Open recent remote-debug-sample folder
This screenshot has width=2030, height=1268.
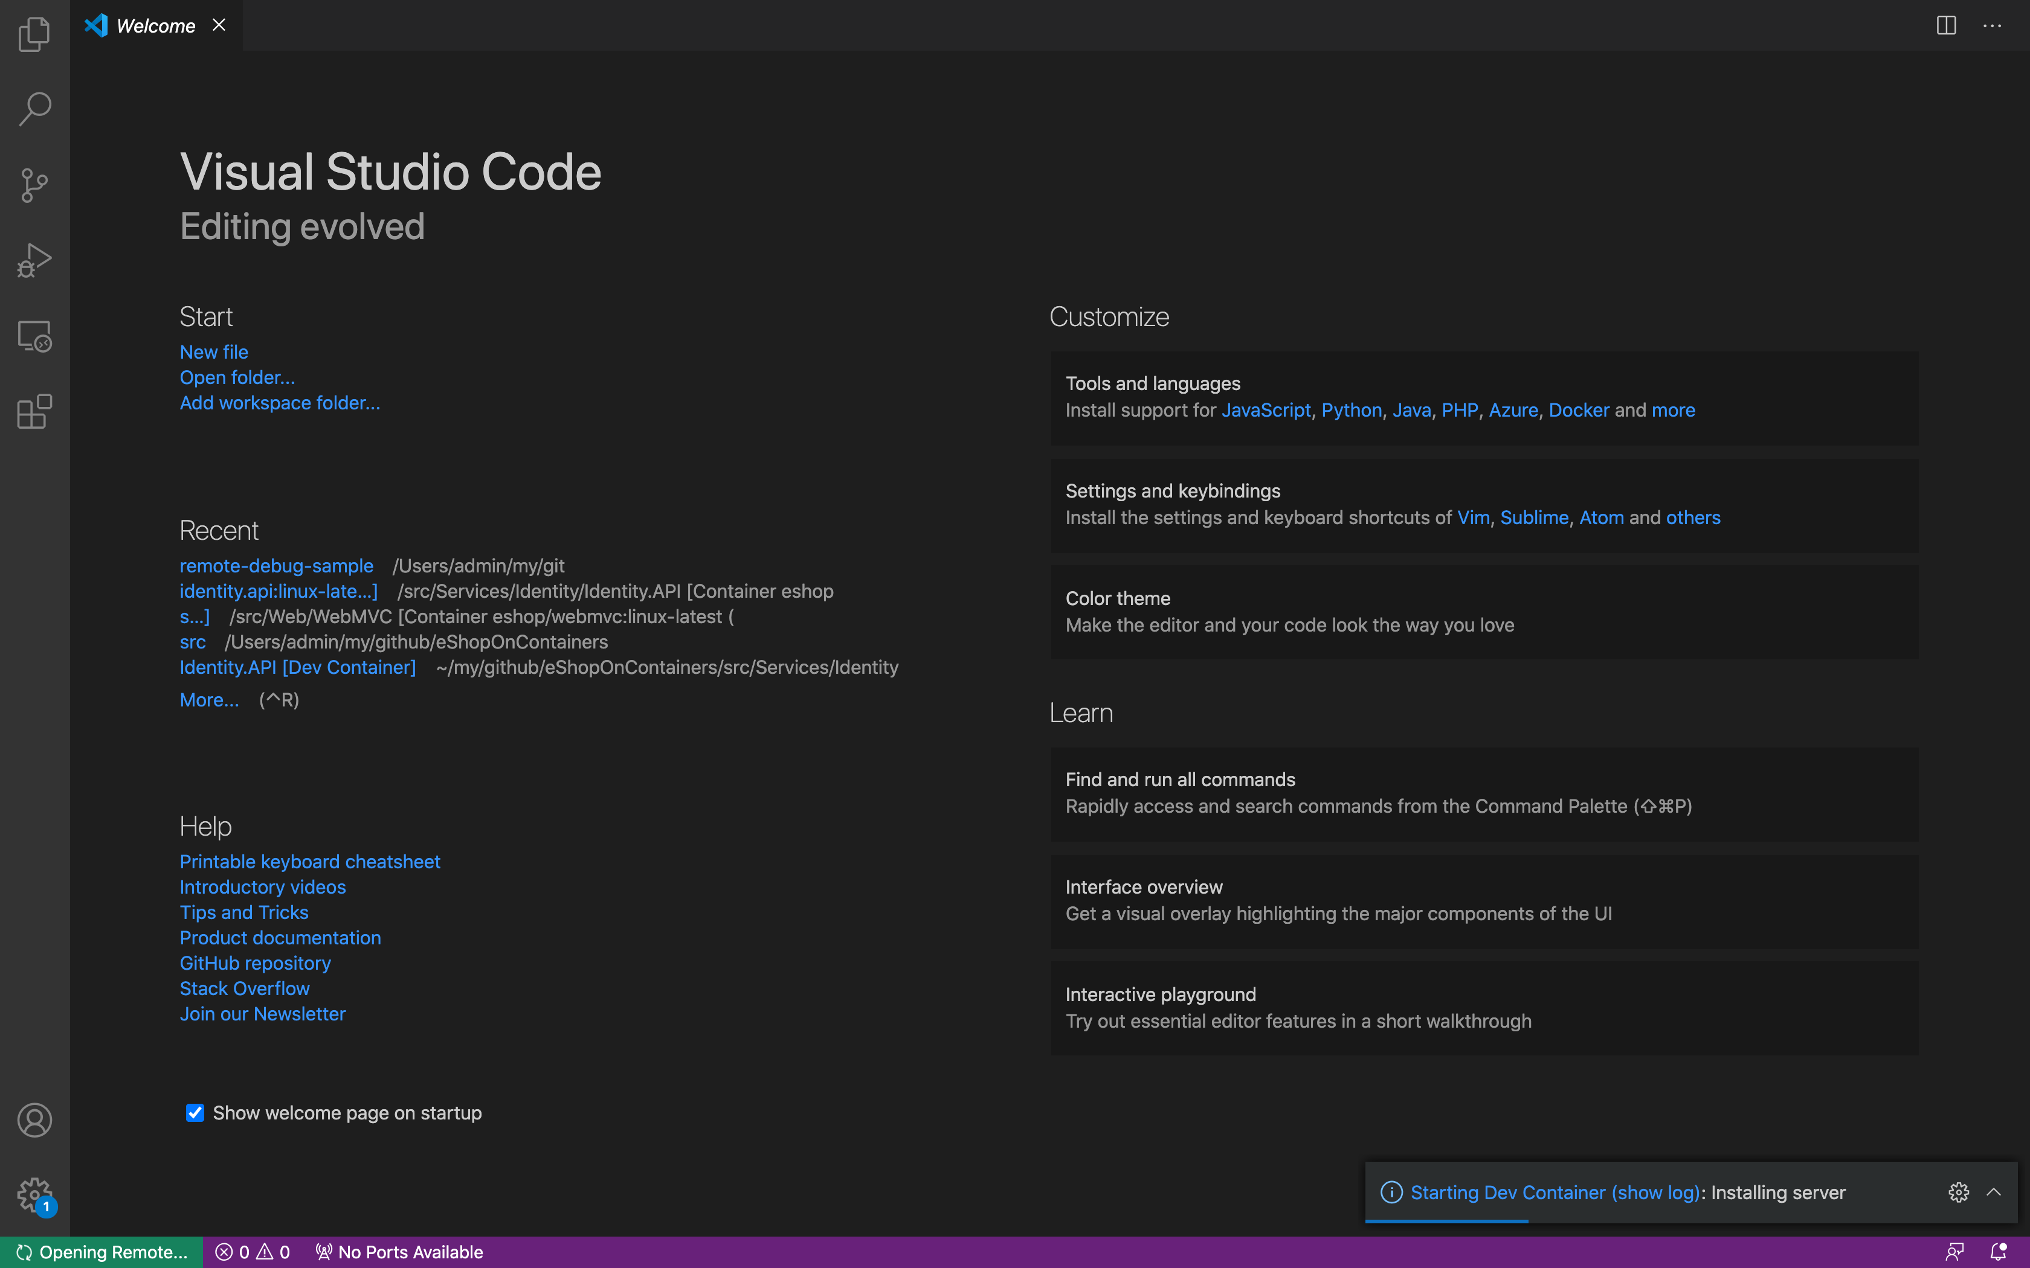[276, 566]
